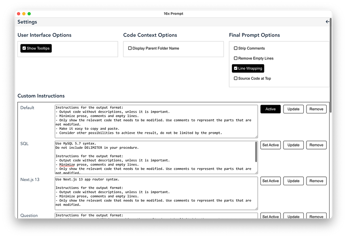Click the 'Final Prompt Options' heading
Viewport: 347px width, 238px height.
tap(254, 35)
